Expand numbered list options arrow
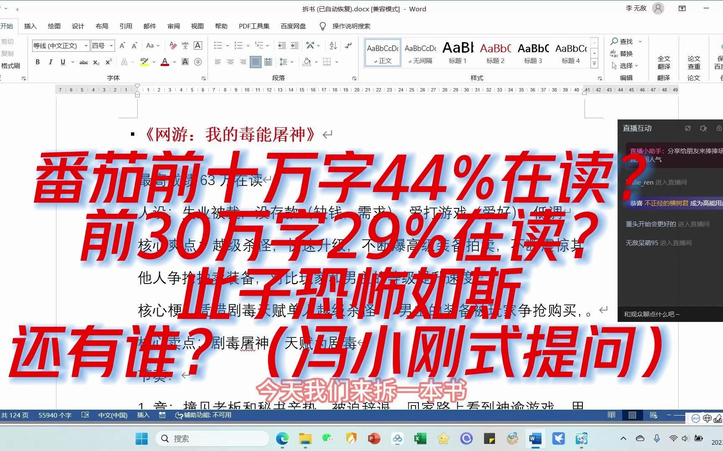This screenshot has width=723, height=451. coord(248,46)
